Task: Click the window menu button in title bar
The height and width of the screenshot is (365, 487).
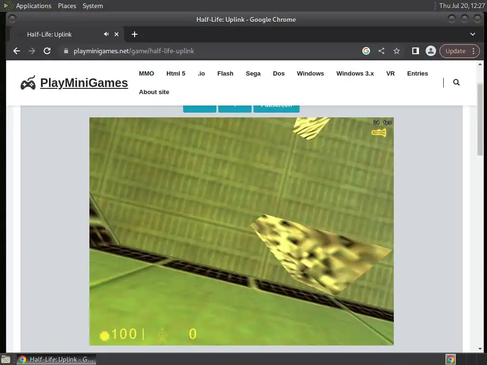Action: pyautogui.click(x=12, y=19)
